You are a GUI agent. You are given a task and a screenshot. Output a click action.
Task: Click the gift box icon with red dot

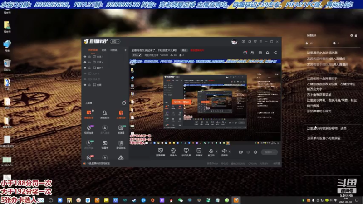coord(245,53)
